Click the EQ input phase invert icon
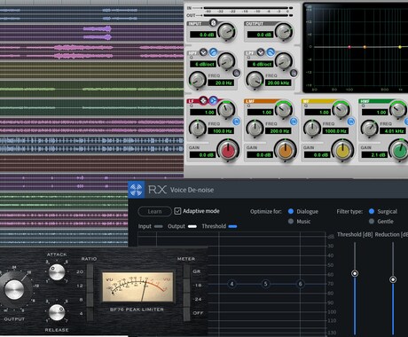The height and width of the screenshot is (337, 408). [x=213, y=23]
